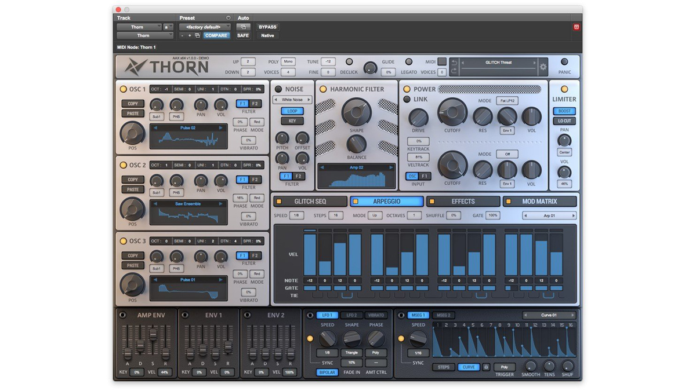The width and height of the screenshot is (696, 391).
Task: Select the MSEG 2 tab
Action: [443, 316]
